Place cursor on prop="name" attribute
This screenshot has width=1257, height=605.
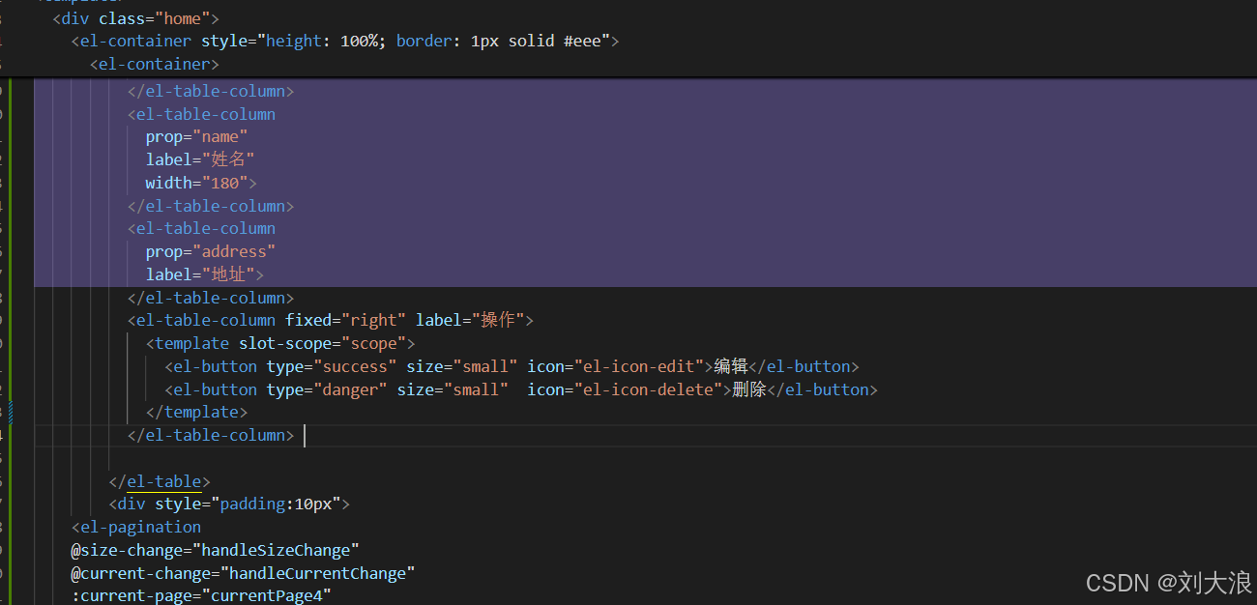[197, 136]
